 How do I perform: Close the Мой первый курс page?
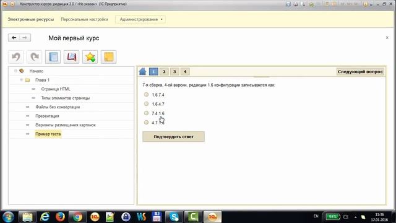[387, 38]
